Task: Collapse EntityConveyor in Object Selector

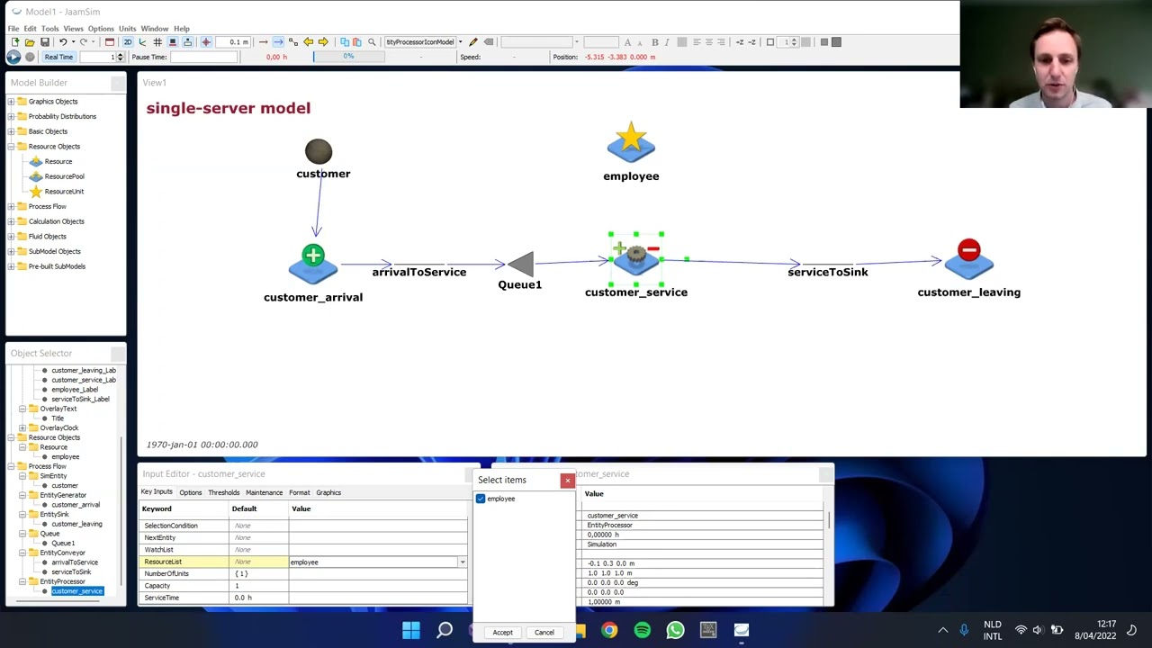Action: (22, 553)
